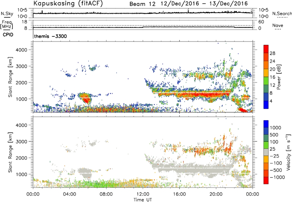Click the '04:00' time axis label
The width and height of the screenshot is (292, 202).
pos(69,194)
